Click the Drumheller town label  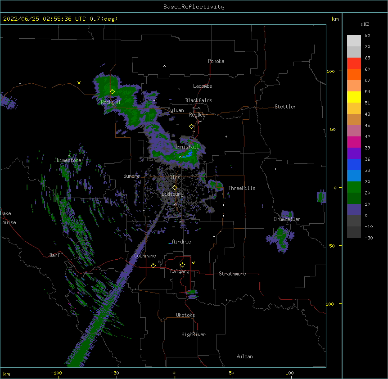coord(287,219)
